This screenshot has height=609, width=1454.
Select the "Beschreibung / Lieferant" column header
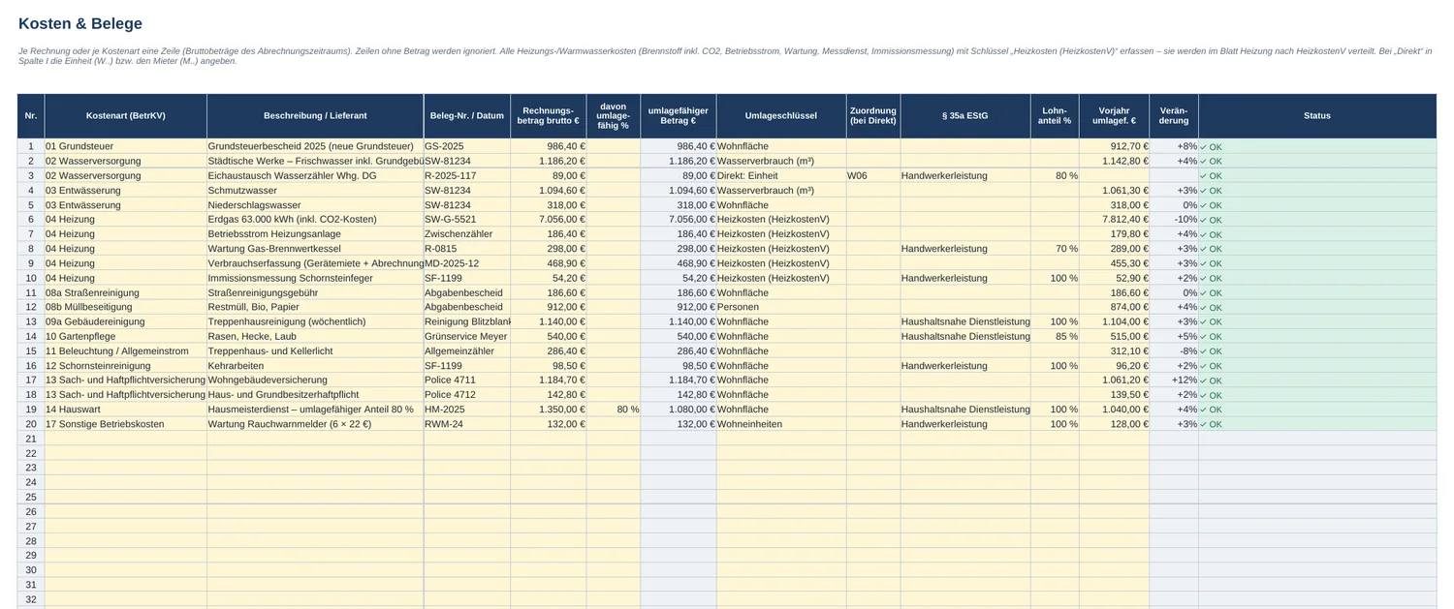(x=315, y=116)
